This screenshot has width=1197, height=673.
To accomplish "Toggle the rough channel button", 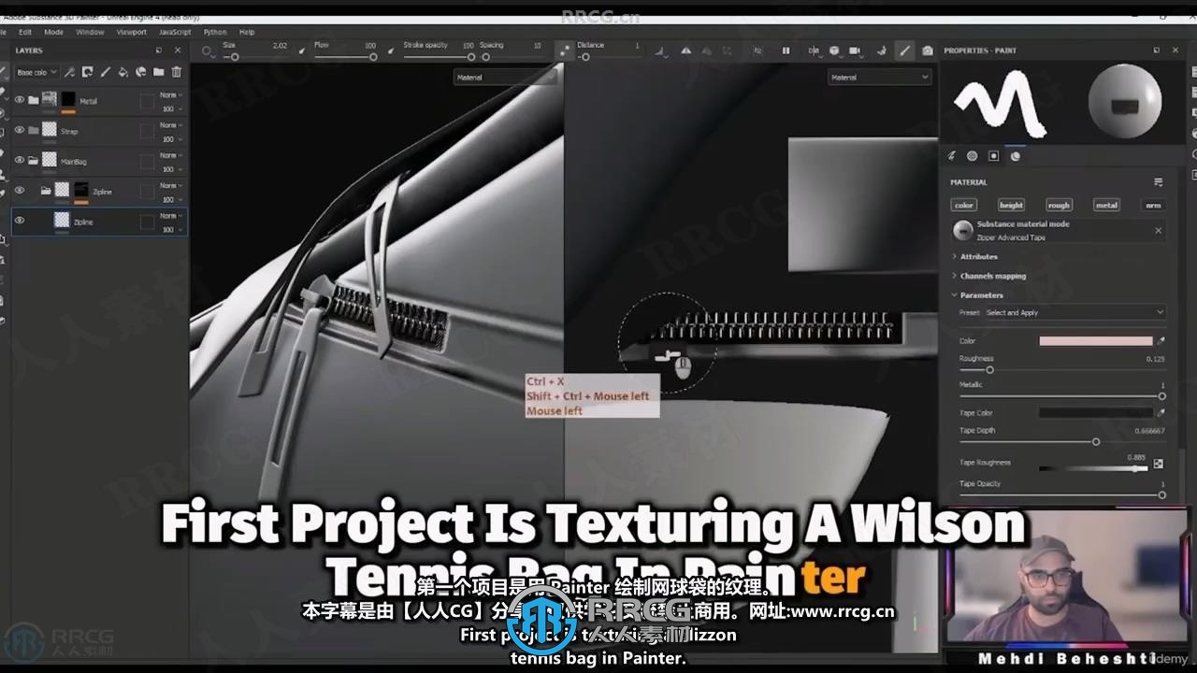I will tap(1059, 205).
